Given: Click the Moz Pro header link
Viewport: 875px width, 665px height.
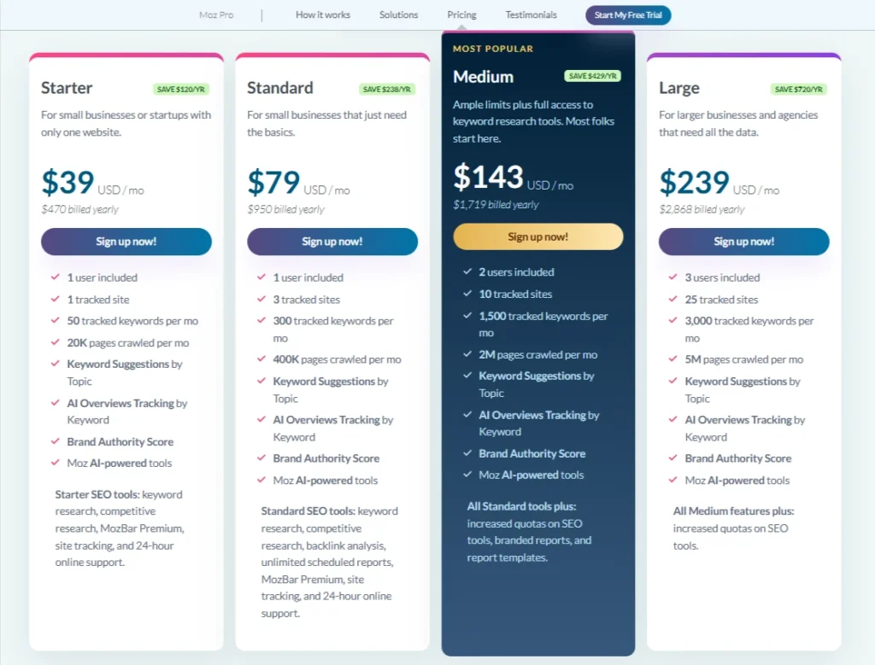Looking at the screenshot, I should coord(216,15).
